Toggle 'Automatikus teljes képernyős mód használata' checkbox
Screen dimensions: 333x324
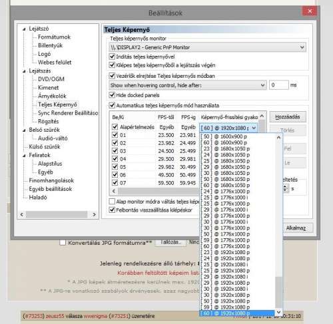[112, 105]
